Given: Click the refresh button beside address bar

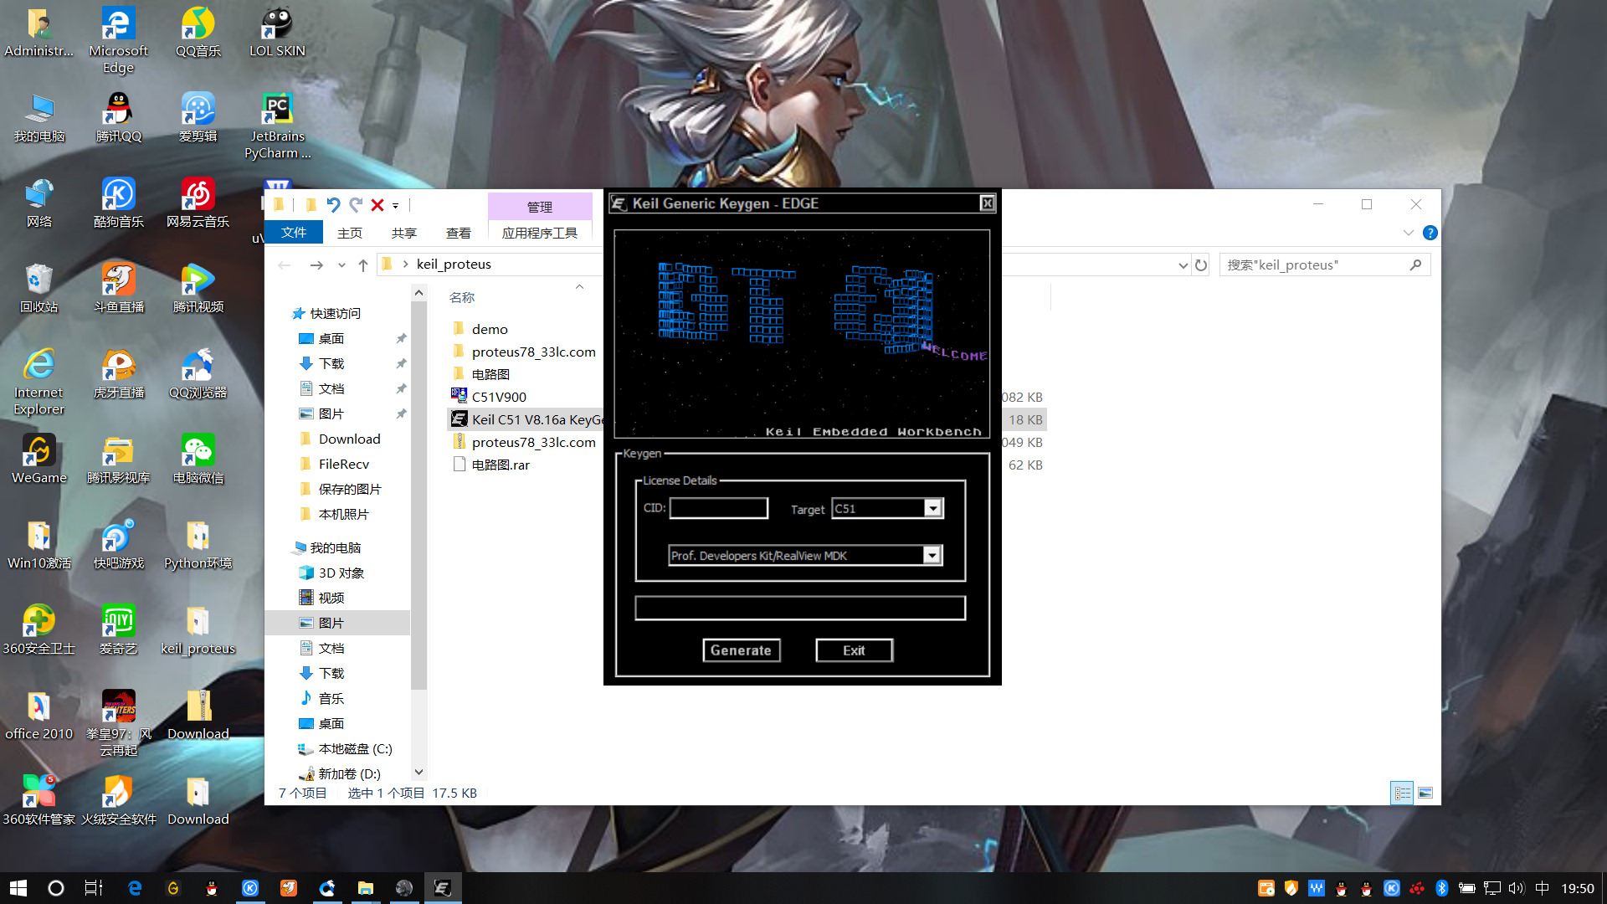Looking at the screenshot, I should coord(1201,265).
